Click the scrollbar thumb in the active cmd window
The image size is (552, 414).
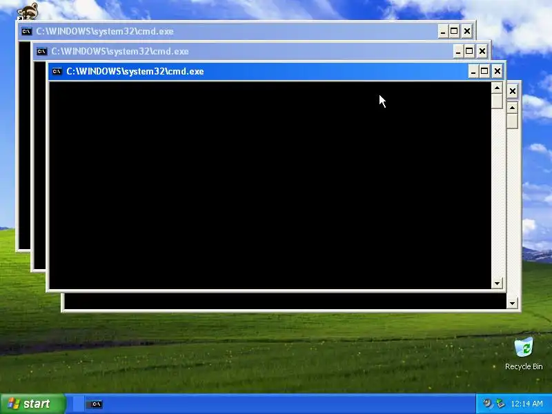[497, 101]
